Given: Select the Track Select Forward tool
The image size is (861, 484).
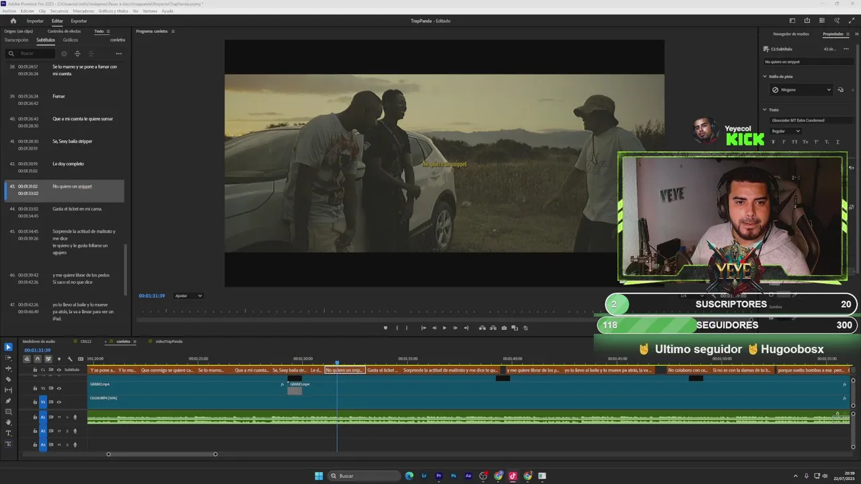Looking at the screenshot, I should pyautogui.click(x=8, y=358).
